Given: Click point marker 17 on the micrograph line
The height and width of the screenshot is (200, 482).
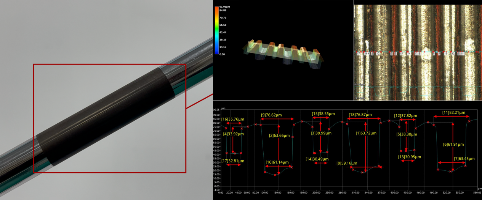Looking at the screenshot, I should click(x=358, y=54).
